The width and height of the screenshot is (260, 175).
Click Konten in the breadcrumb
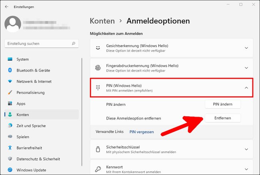click(102, 21)
